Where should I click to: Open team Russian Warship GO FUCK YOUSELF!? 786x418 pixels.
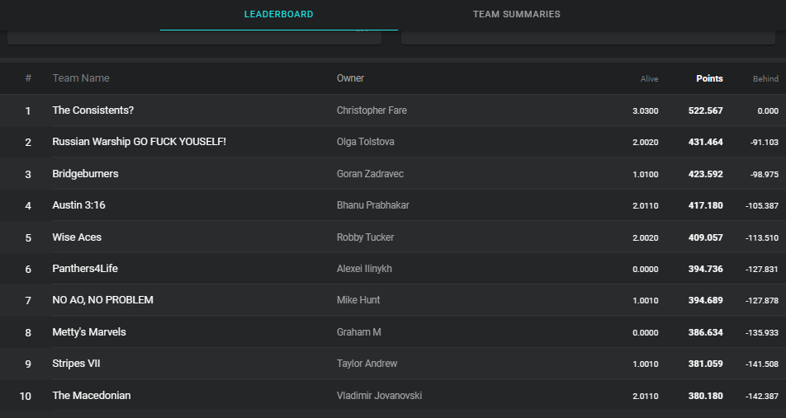(140, 142)
